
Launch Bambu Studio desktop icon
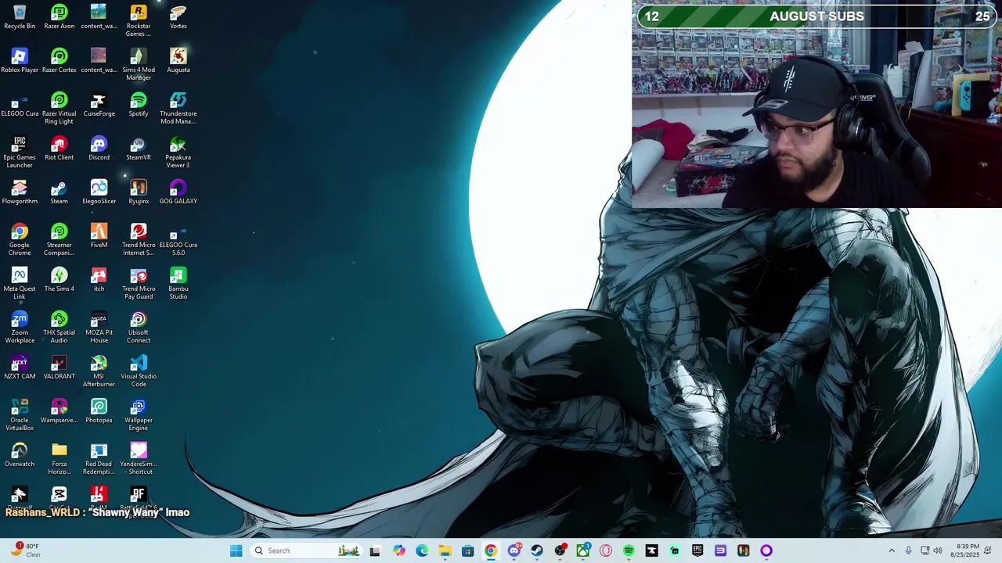(178, 283)
